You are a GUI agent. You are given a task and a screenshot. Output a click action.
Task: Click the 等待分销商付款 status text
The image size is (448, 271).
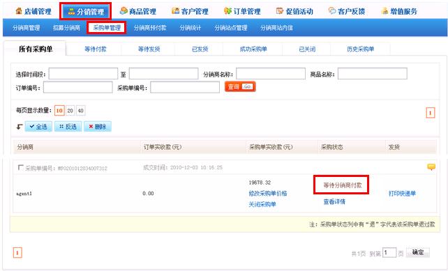343,185
